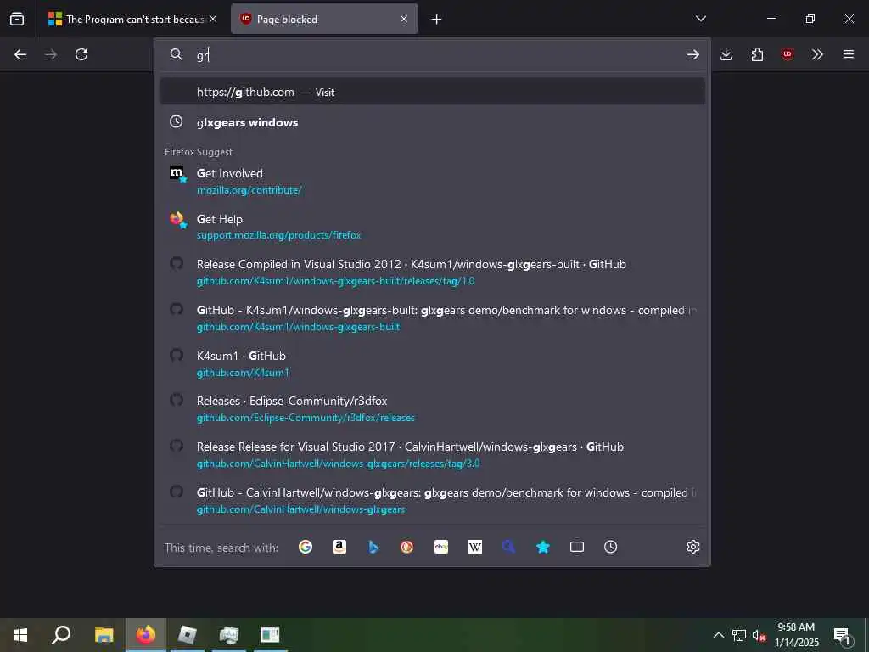This screenshot has width=869, height=652.
Task: Search this time with Wikipedia
Action: (475, 548)
